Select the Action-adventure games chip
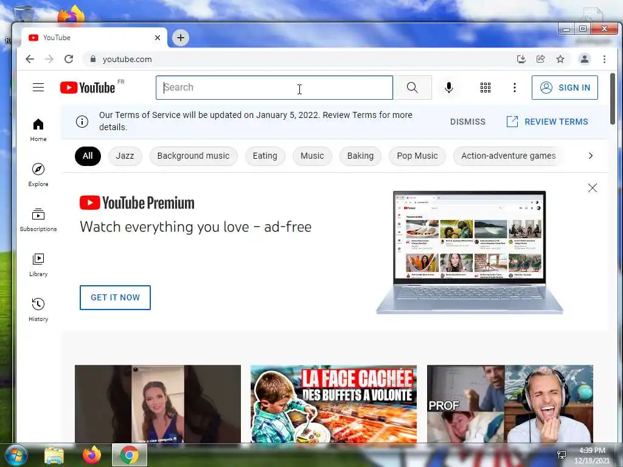 tap(508, 156)
